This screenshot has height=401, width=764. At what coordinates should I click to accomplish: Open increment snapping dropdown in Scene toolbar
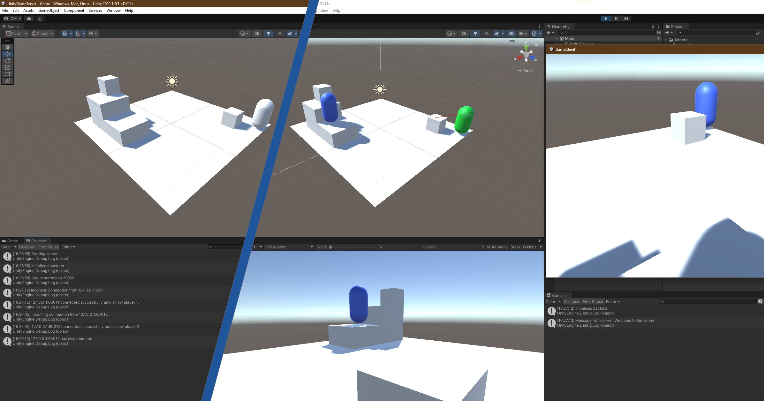tap(93, 33)
